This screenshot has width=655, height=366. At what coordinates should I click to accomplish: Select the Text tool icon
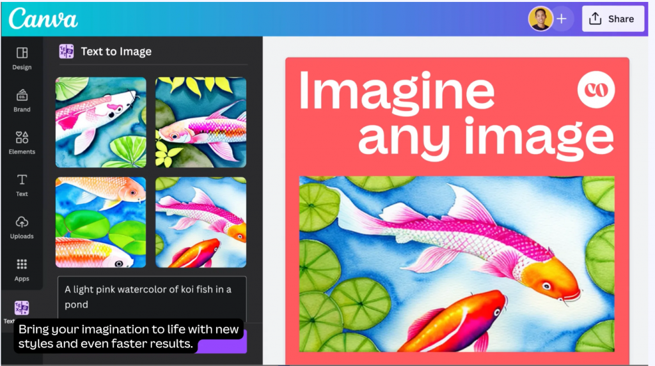(22, 179)
